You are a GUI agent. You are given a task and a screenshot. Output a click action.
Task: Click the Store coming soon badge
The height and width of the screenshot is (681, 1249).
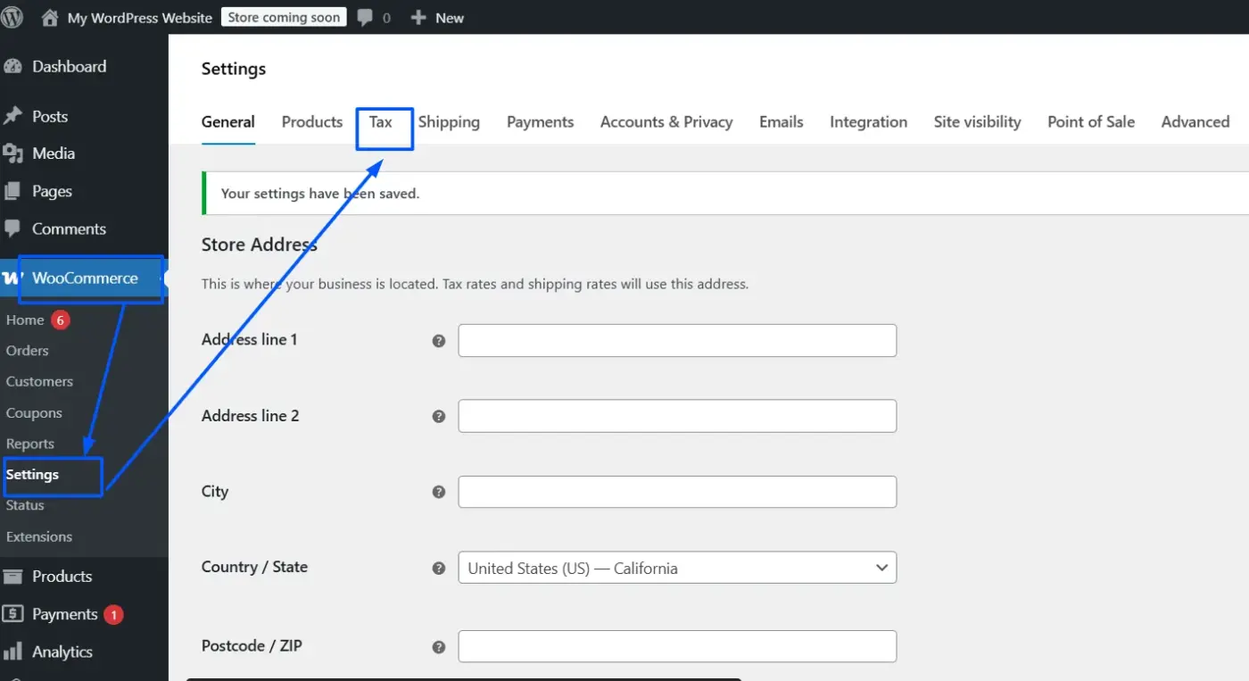(x=284, y=17)
